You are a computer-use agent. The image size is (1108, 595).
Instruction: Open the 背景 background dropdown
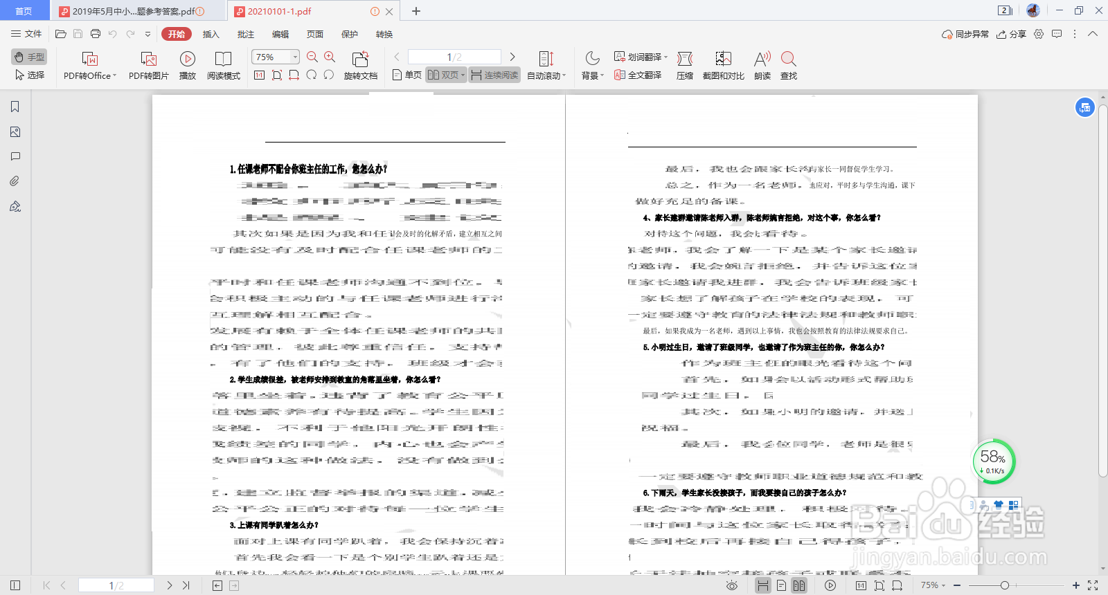pyautogui.click(x=593, y=66)
